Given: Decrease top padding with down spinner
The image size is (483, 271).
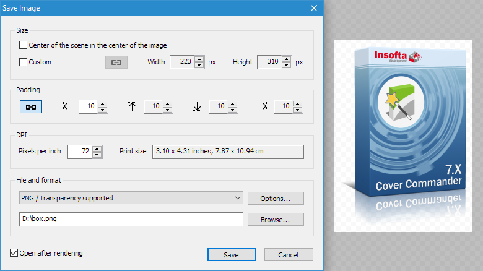Looking at the screenshot, I should [x=168, y=110].
